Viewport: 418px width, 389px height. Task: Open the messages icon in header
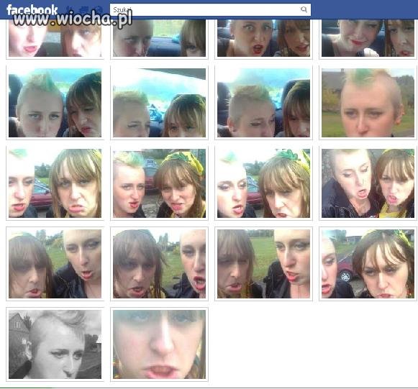pyautogui.click(x=83, y=9)
